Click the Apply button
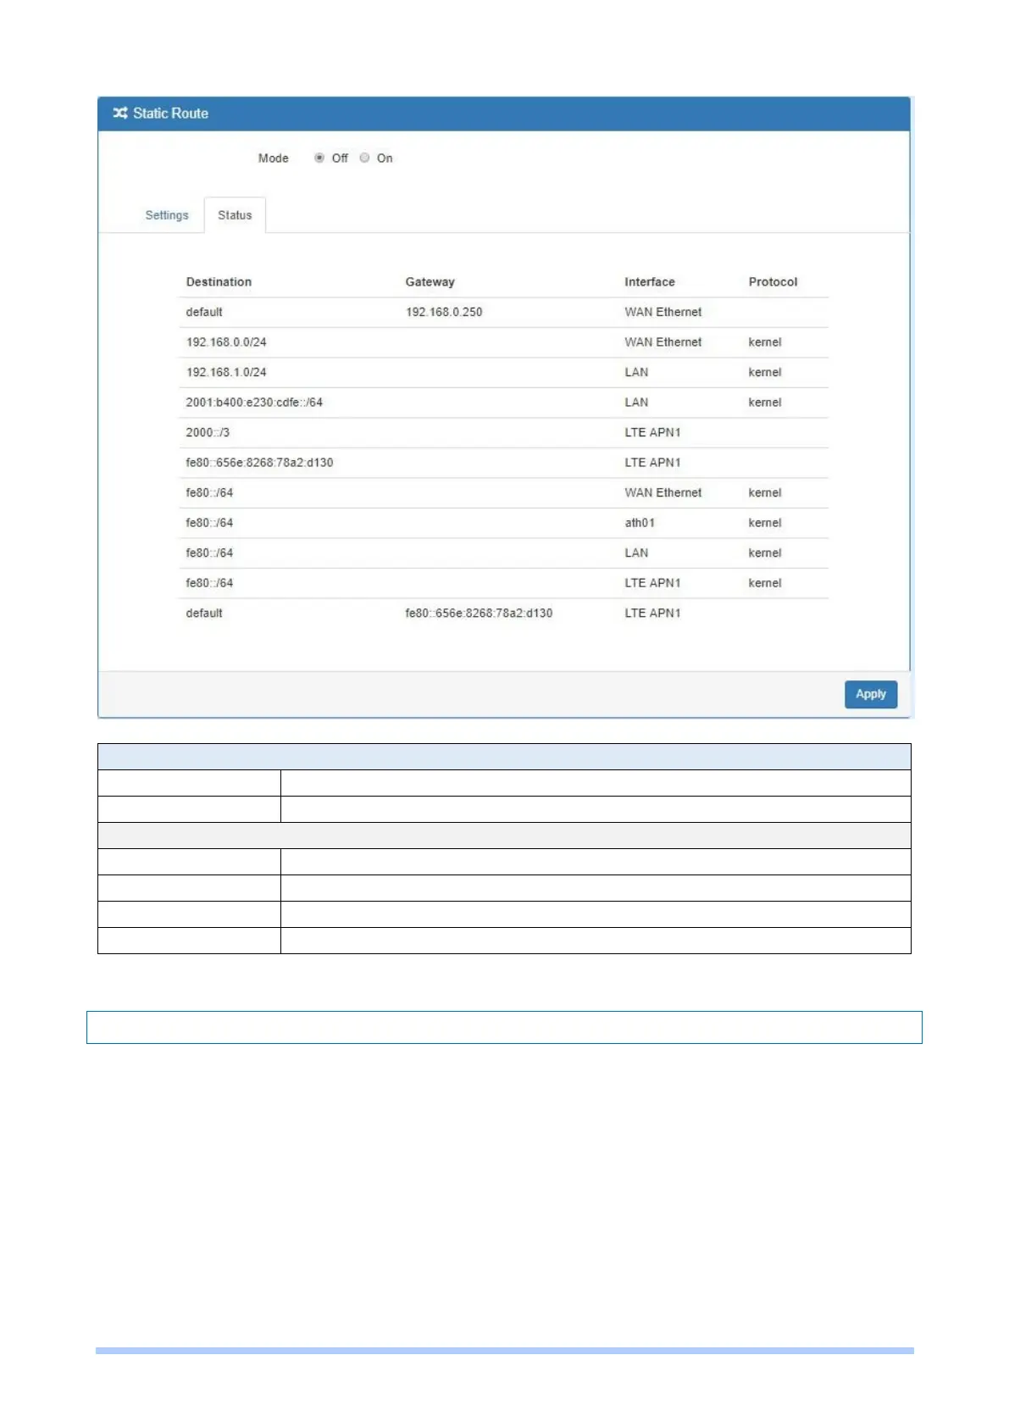Screen dimensions: 1009x1427 (871, 694)
